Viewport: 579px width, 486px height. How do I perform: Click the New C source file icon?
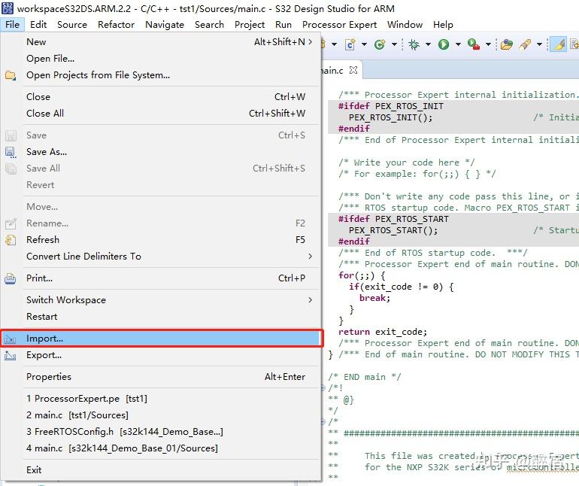(350, 45)
